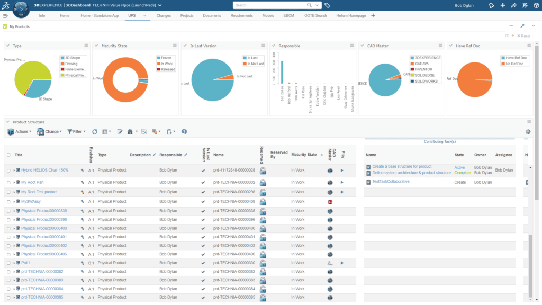Viewport: 542px width, 305px height.
Task: Check the Prd 1 row checkbox
Action: coord(8,263)
